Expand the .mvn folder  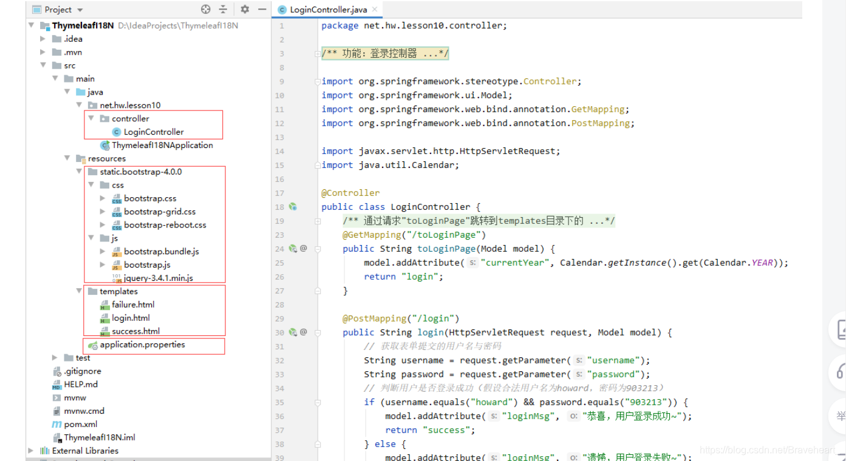(43, 52)
